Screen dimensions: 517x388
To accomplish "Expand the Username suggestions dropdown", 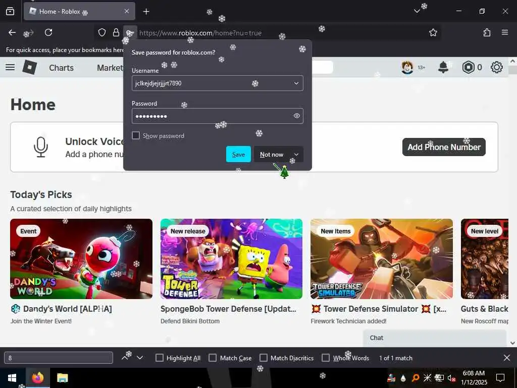I will click(296, 83).
